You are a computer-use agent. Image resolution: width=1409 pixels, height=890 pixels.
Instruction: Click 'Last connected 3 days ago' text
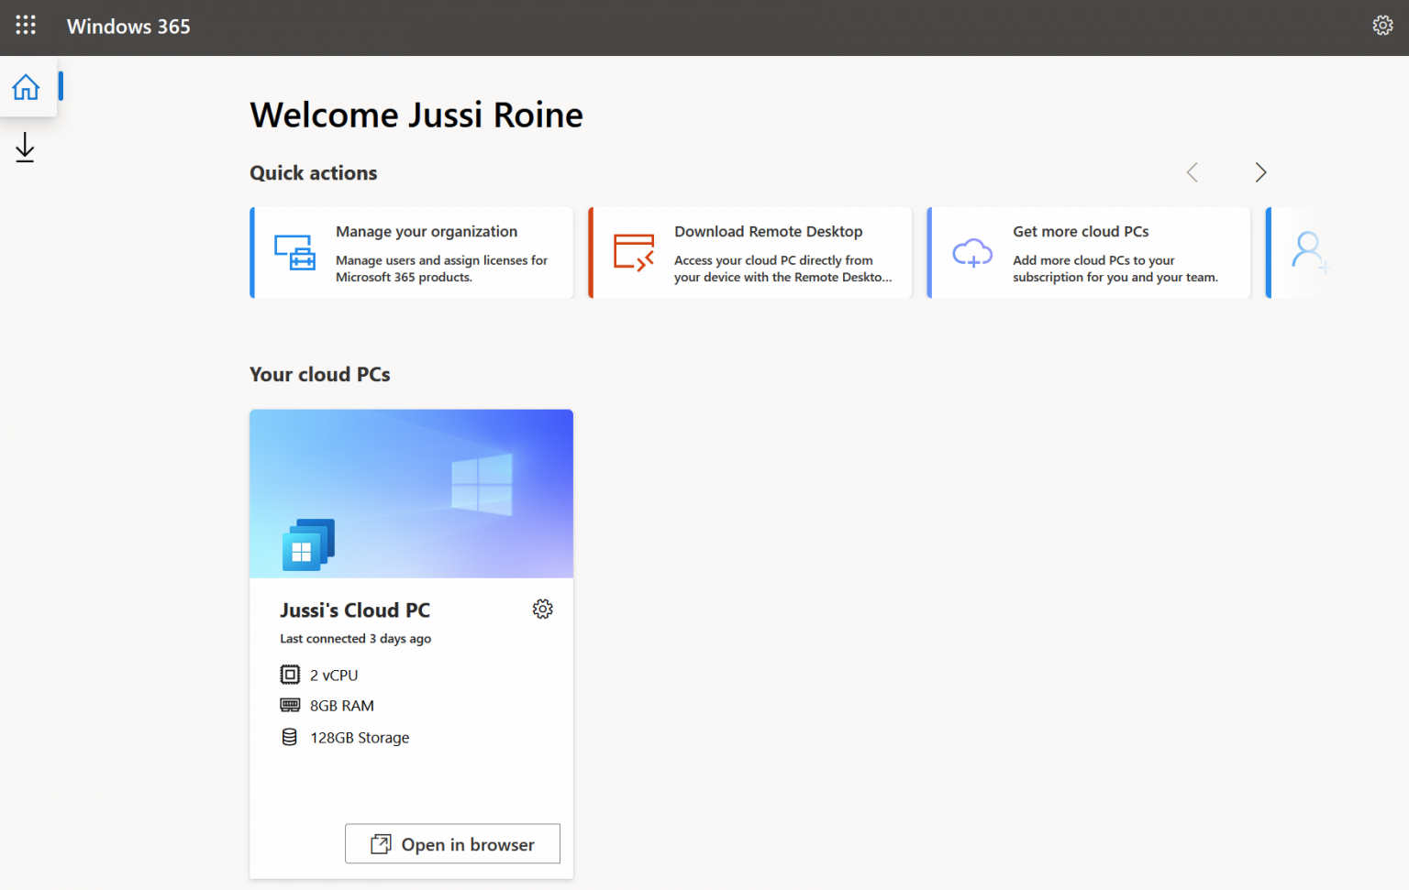tap(355, 639)
